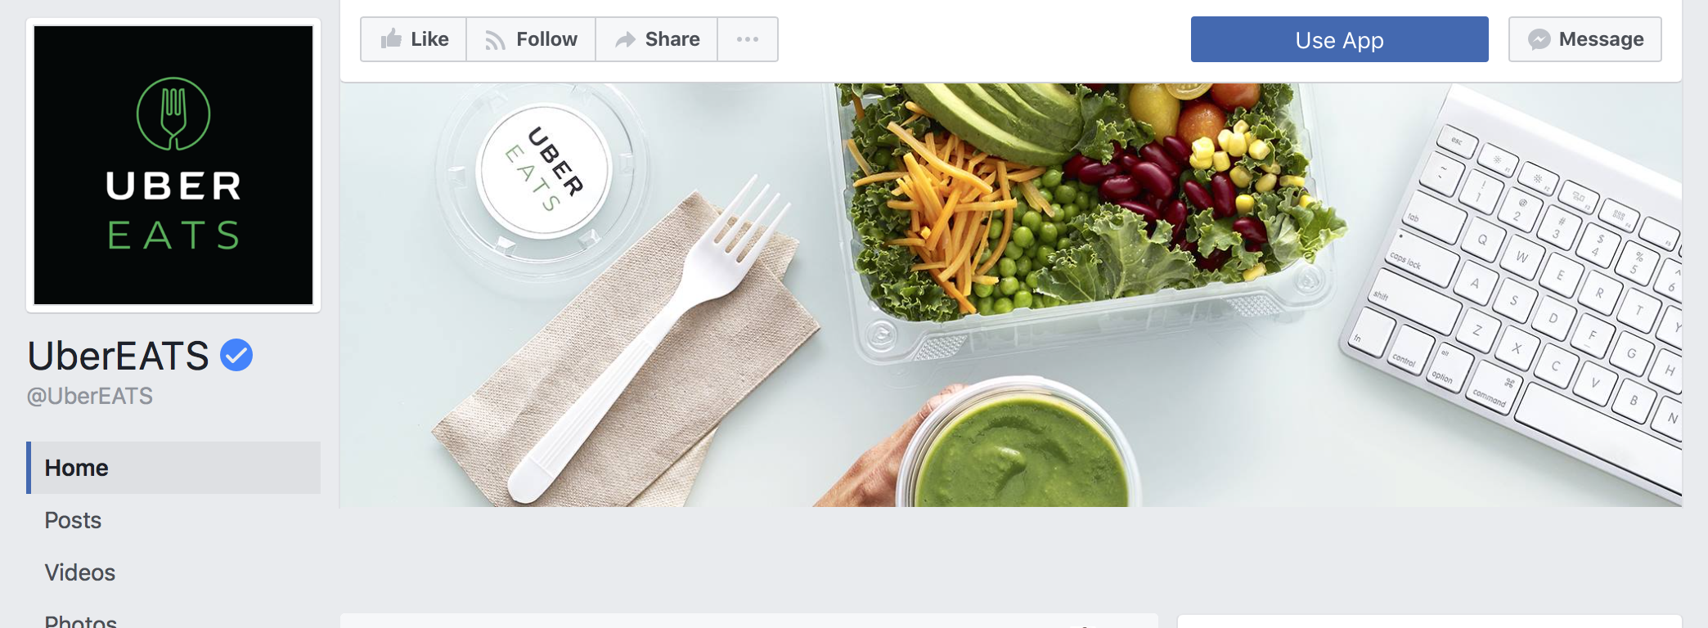Click the Follow button text
The height and width of the screenshot is (628, 1708).
click(x=546, y=39)
